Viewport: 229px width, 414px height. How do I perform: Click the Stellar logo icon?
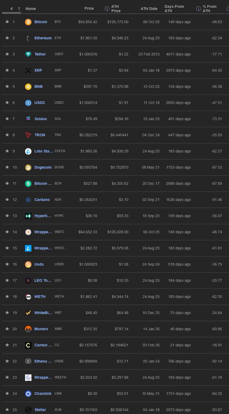click(28, 410)
